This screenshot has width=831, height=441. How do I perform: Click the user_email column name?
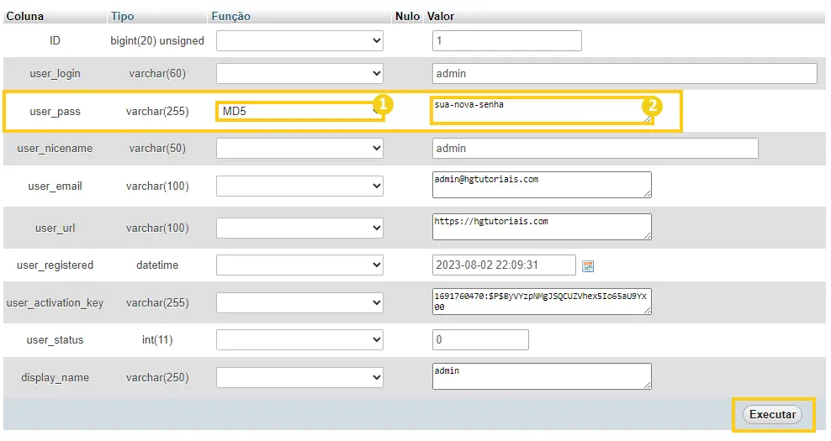coord(56,186)
